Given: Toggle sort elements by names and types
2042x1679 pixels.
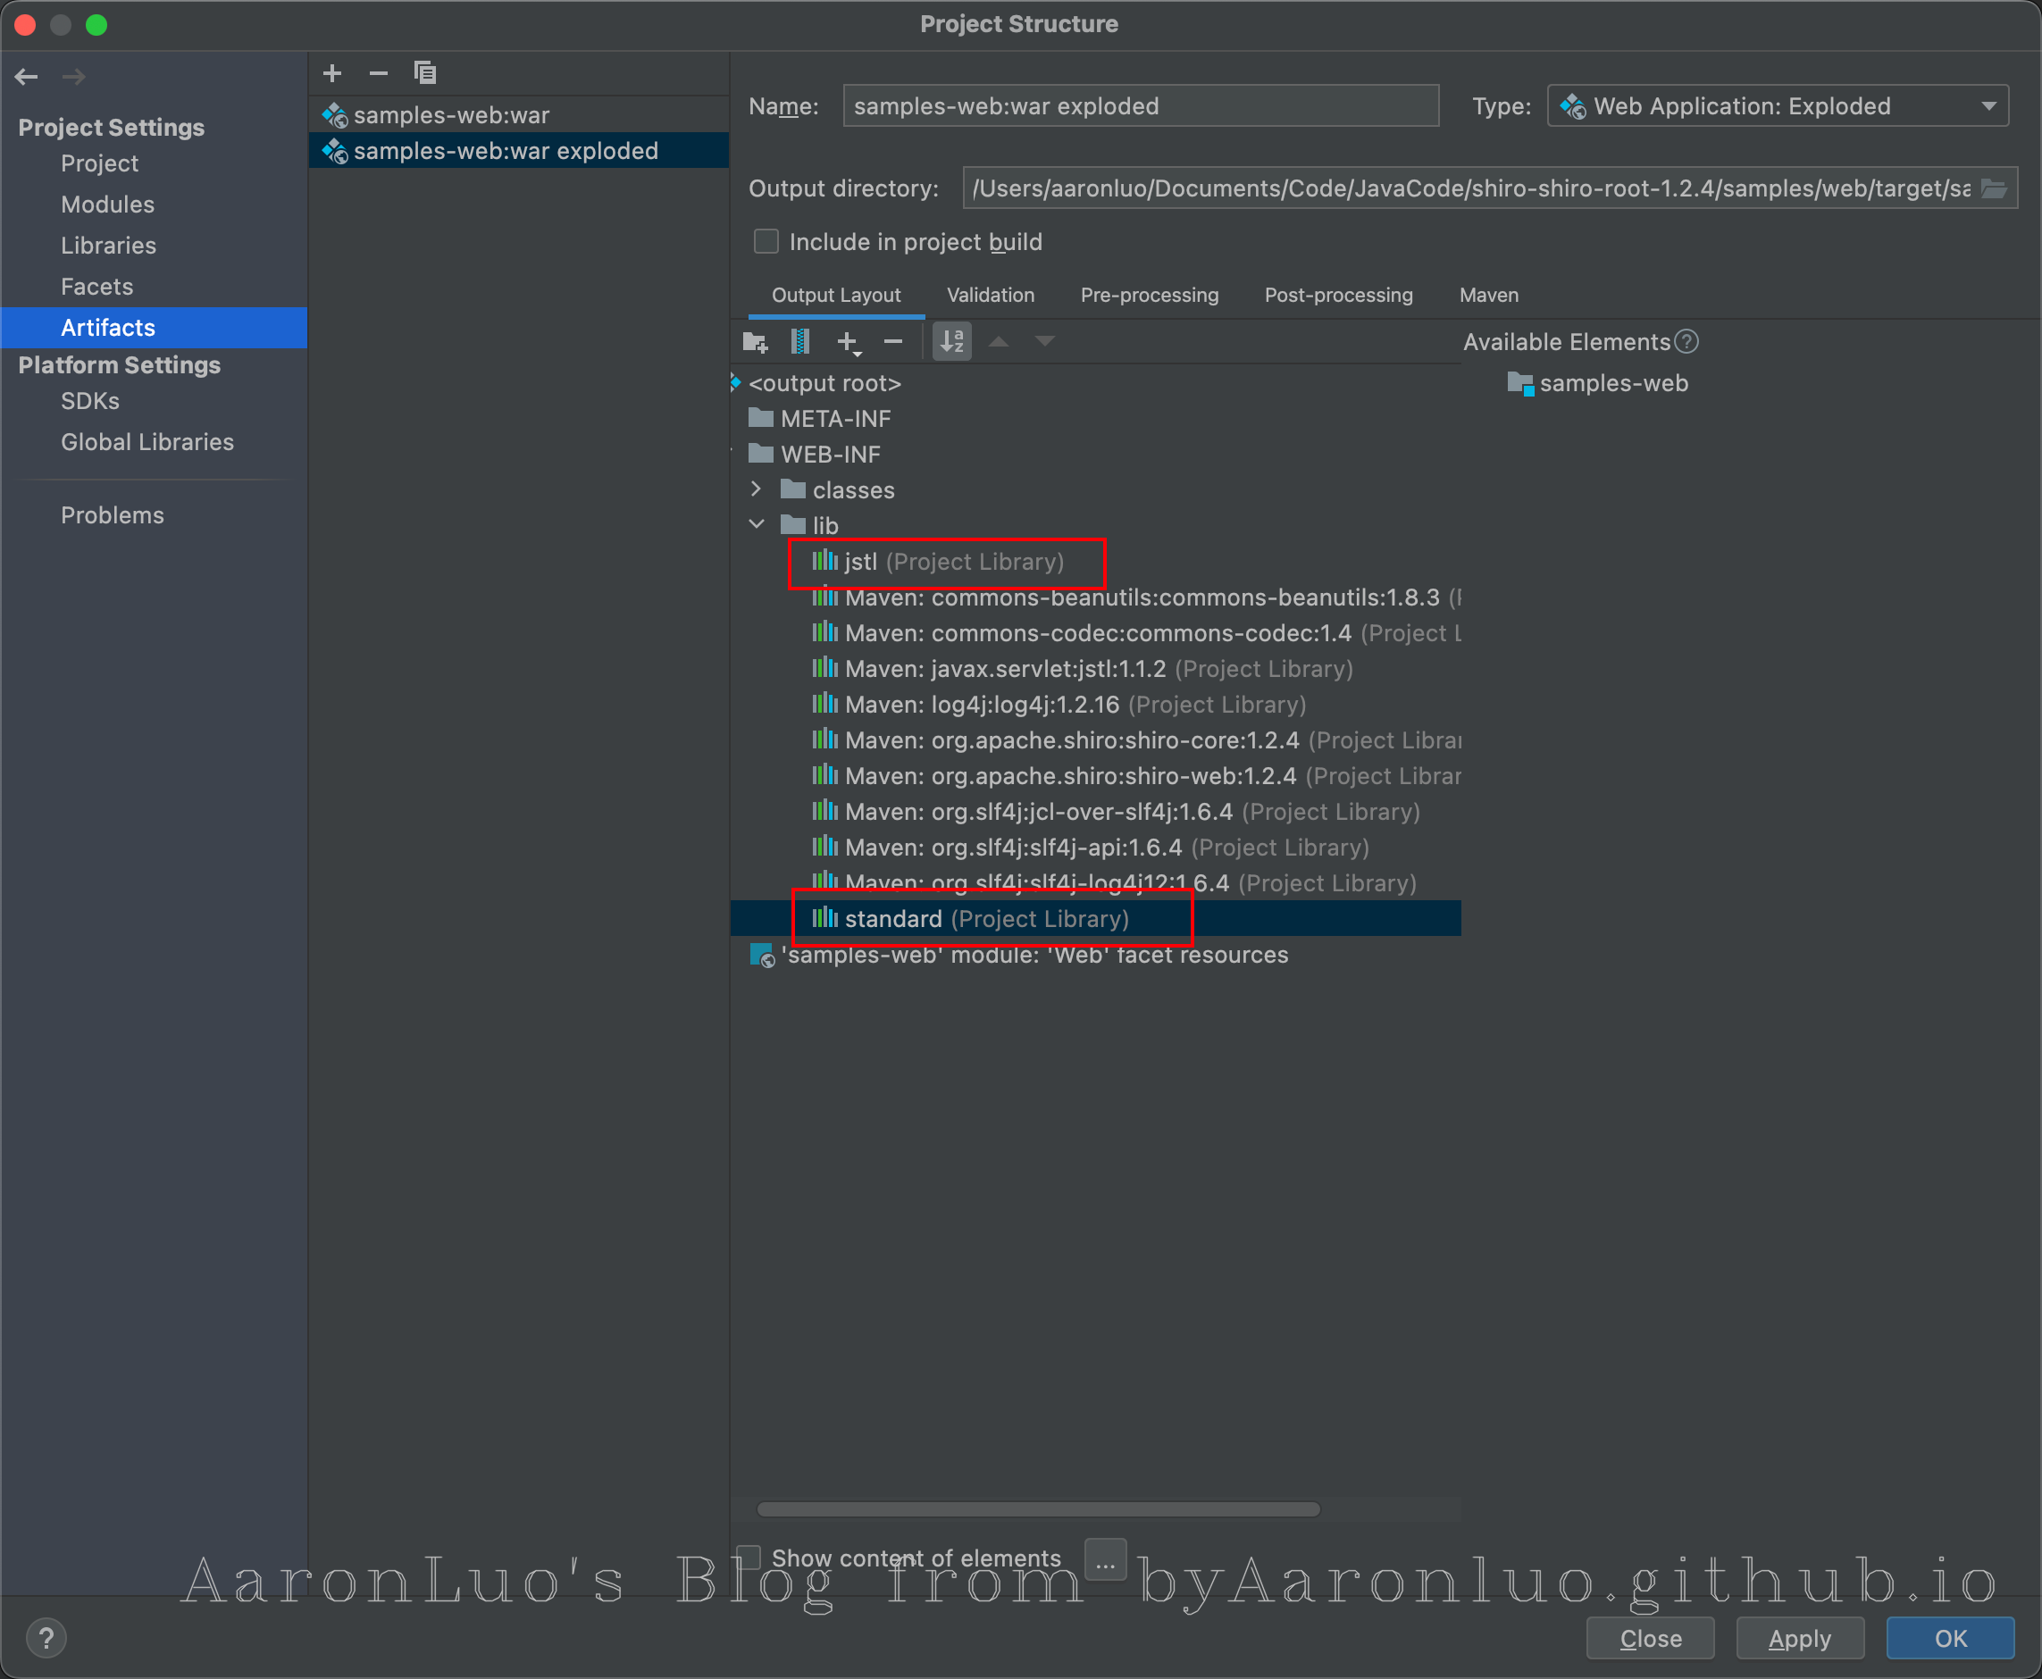Looking at the screenshot, I should 952,341.
